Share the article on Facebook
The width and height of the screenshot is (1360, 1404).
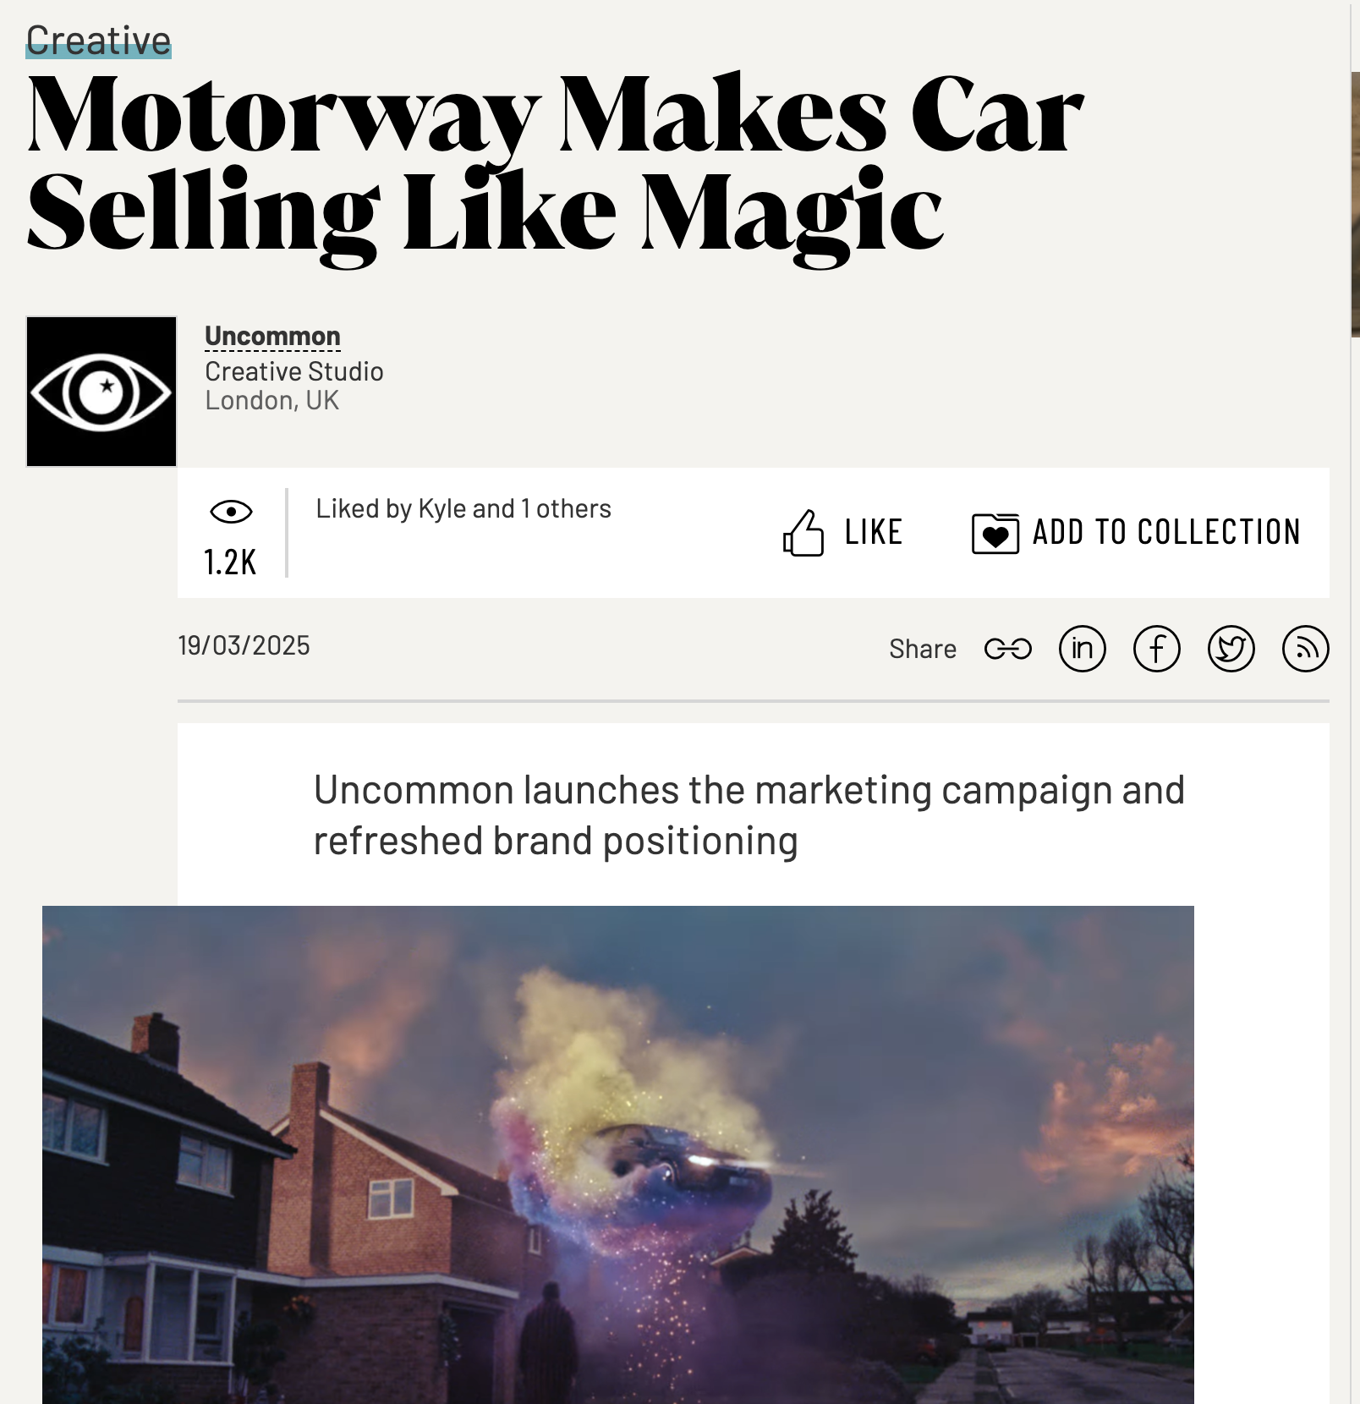coord(1156,649)
